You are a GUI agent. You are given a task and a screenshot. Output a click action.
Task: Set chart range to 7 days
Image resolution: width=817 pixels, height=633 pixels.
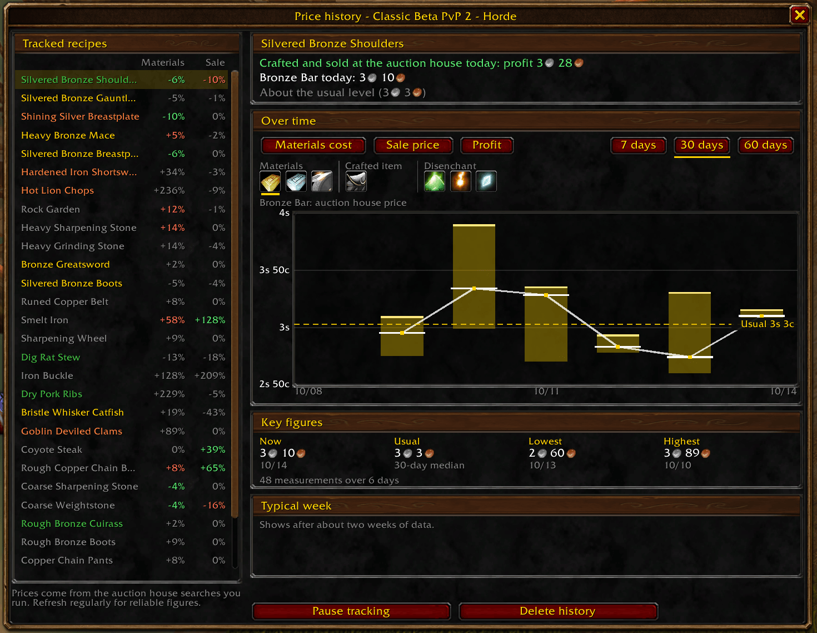pyautogui.click(x=638, y=145)
